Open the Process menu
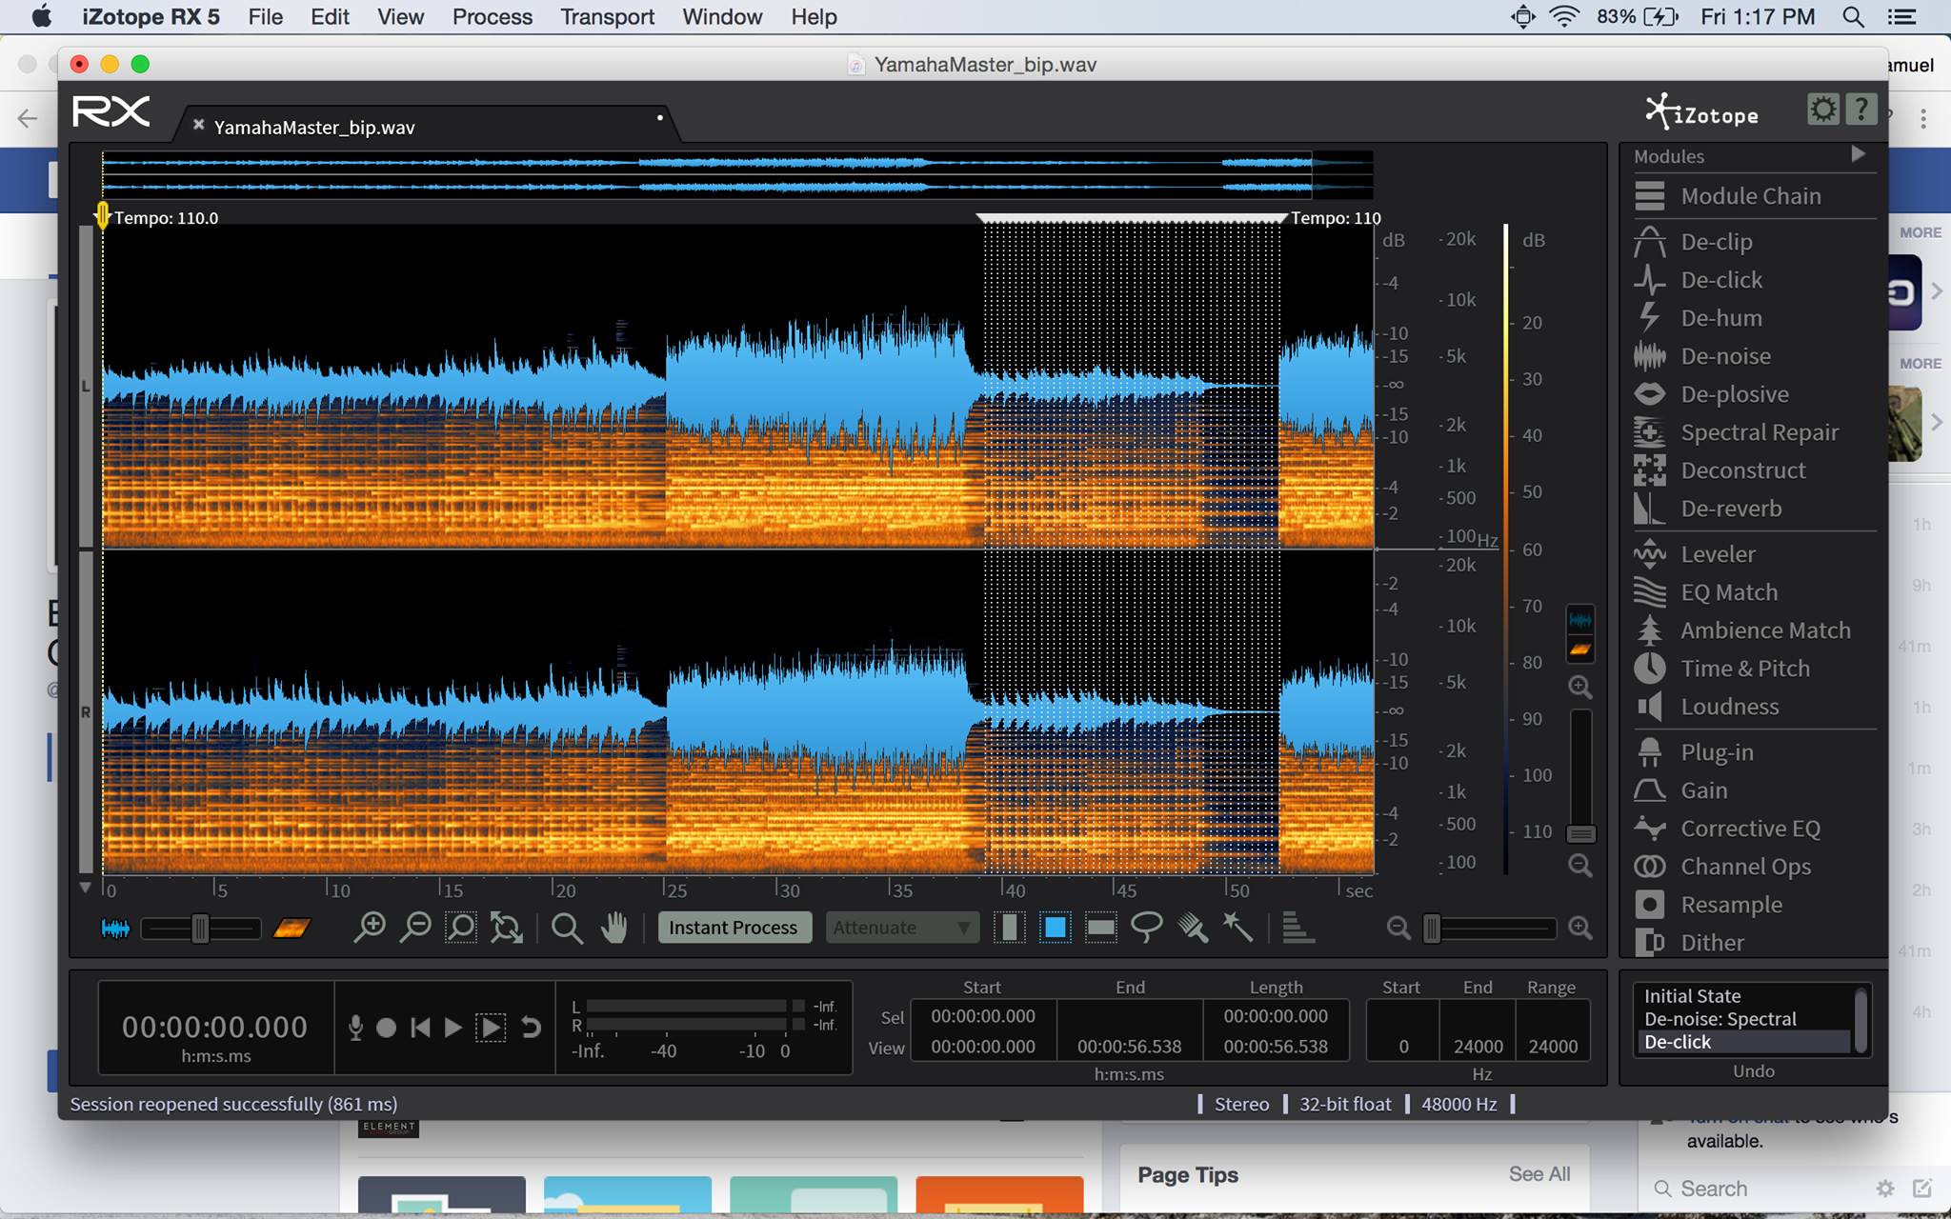Image resolution: width=1951 pixels, height=1219 pixels. (x=493, y=17)
